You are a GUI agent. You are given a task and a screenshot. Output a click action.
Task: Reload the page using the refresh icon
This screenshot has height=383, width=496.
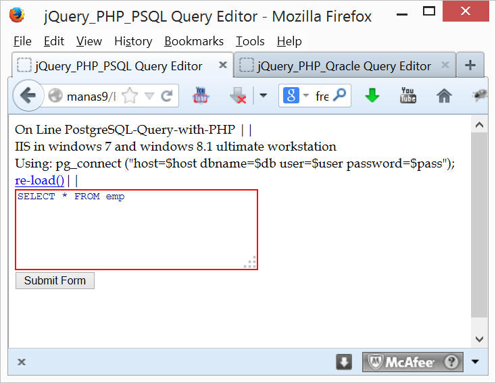coord(167,96)
